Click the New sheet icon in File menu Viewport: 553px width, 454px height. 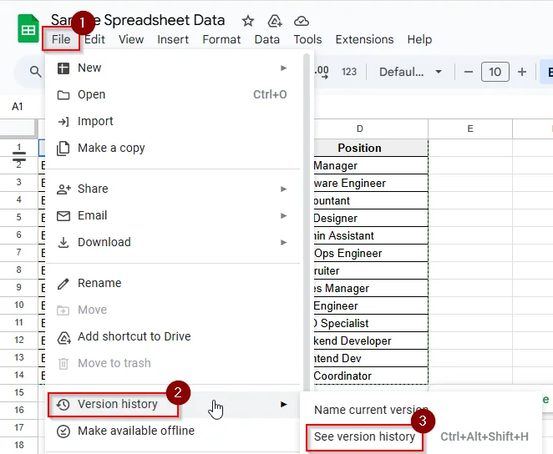click(x=63, y=68)
